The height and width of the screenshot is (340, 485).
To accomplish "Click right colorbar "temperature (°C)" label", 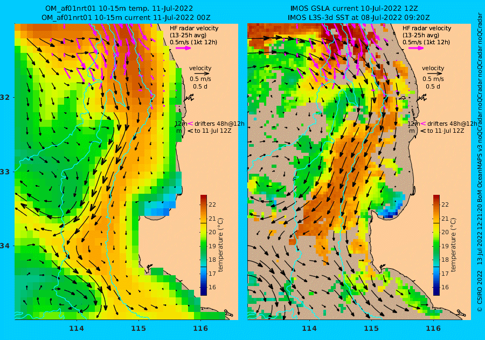I will (453, 245).
